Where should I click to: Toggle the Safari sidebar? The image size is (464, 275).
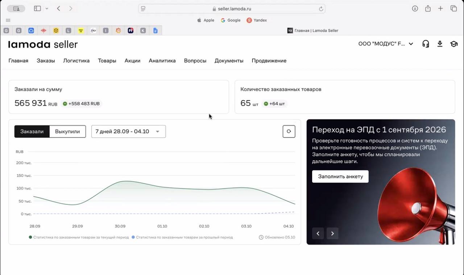[x=37, y=8]
